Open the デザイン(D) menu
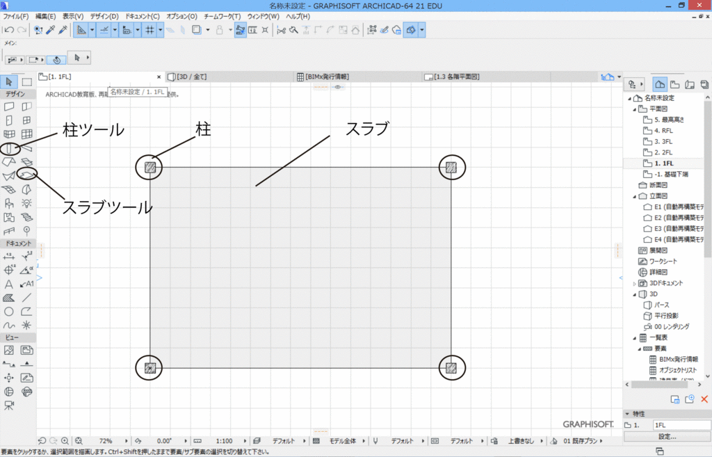The height and width of the screenshot is (457, 712). point(104,17)
